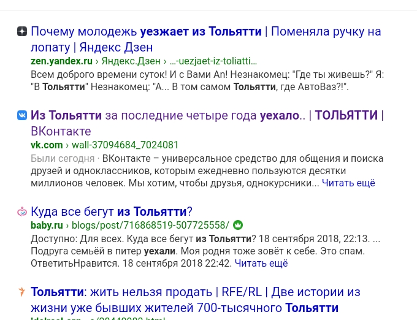Click 'blogs/post/716868519-507725558/' URL path
The height and width of the screenshot is (320, 417).
click(150, 225)
